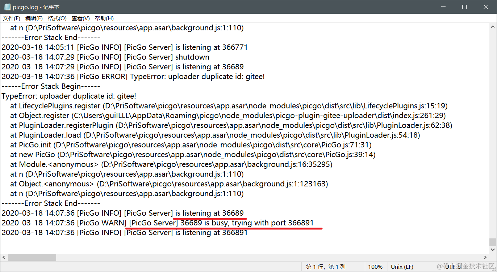Click the Notepad icon in title bar
Image resolution: width=497 pixels, height=272 pixels.
coord(7,7)
